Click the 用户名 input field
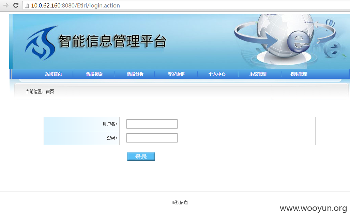 152,124
